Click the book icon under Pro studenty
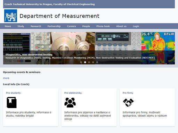 pyautogui.click(x=11, y=103)
